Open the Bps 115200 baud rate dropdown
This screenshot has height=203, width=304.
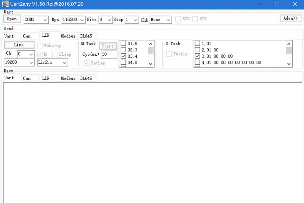click(82, 20)
